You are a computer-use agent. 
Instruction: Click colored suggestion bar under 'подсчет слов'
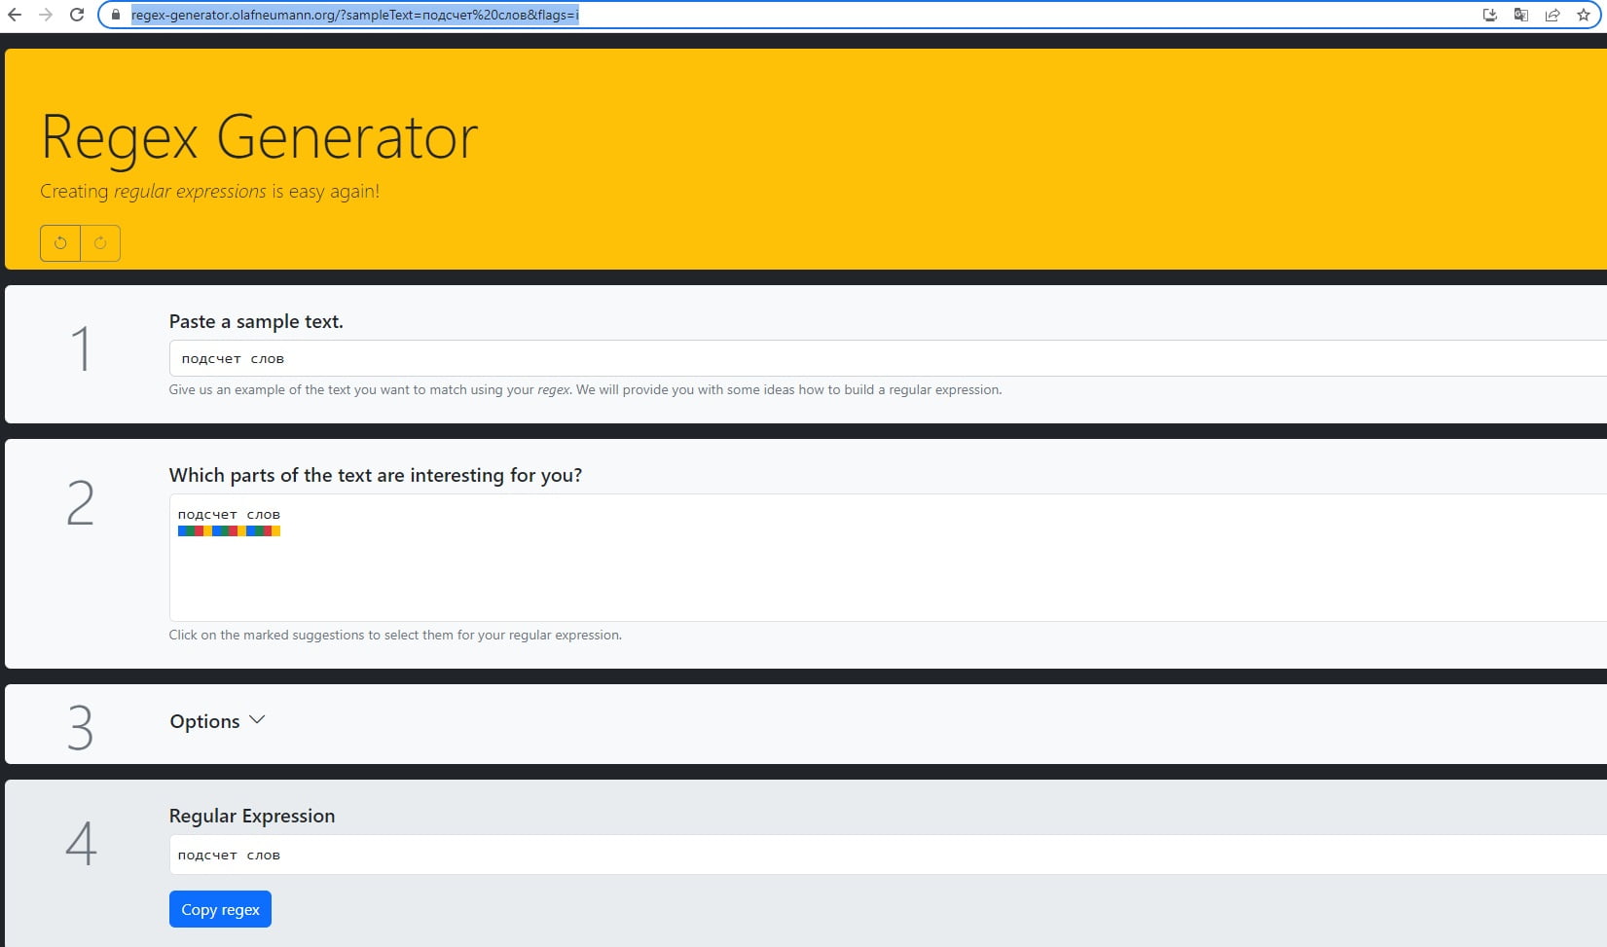pos(229,530)
